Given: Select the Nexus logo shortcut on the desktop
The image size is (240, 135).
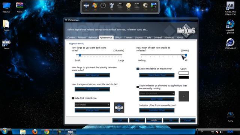Looking at the screenshot, I should 6,44.
